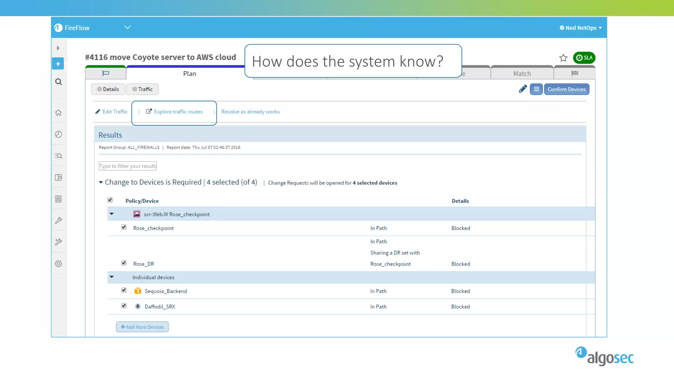The image size is (674, 379).
Task: Toggle the Details section button
Action: 108,89
